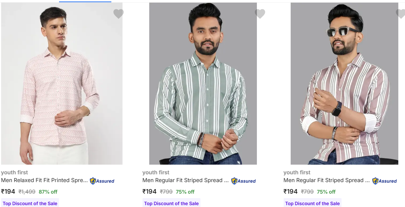Open the mauve striped shirt product image
The image size is (405, 207).
point(344,84)
